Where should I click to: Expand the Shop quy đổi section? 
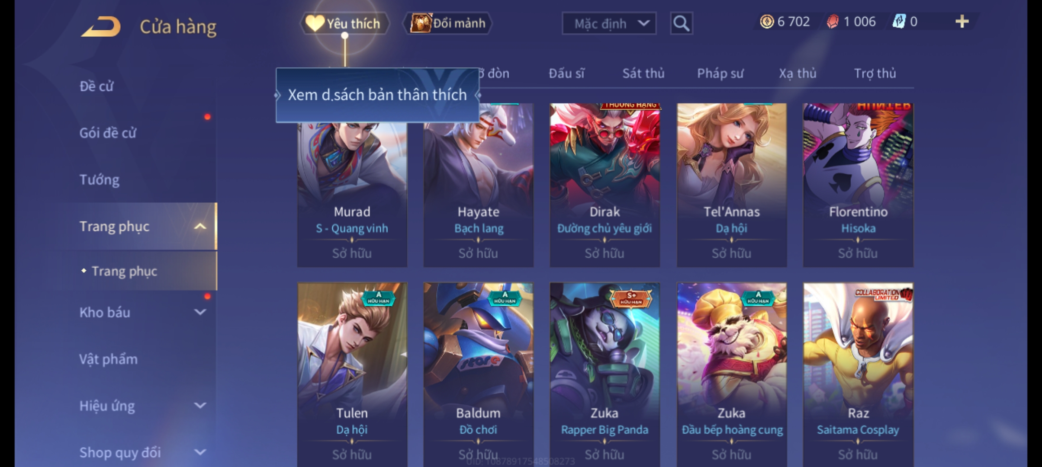(200, 452)
